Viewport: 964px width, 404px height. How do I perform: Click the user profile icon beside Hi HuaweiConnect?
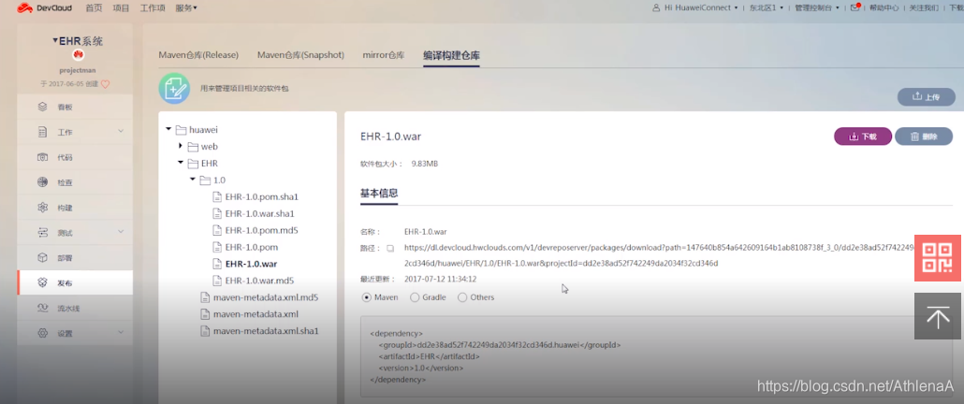pos(657,8)
